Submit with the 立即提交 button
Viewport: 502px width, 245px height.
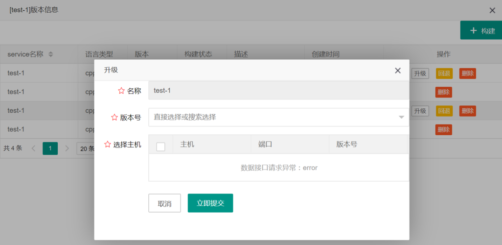[210, 203]
